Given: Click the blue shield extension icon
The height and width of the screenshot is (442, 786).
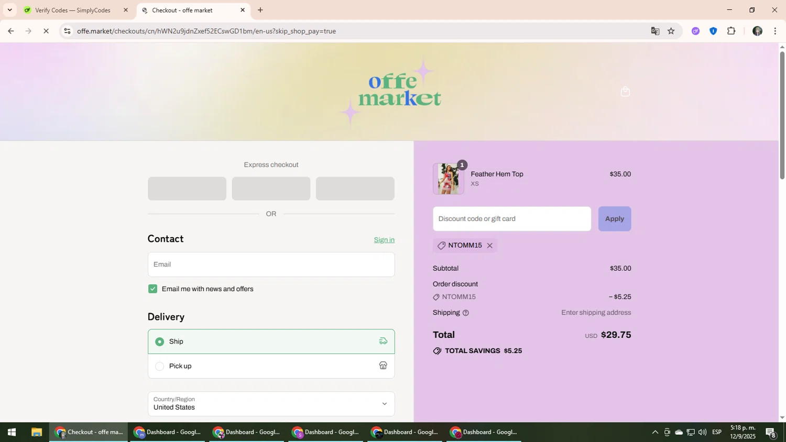Looking at the screenshot, I should [x=713, y=31].
